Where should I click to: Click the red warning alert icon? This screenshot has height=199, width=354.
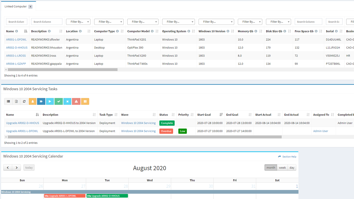tap(76, 101)
